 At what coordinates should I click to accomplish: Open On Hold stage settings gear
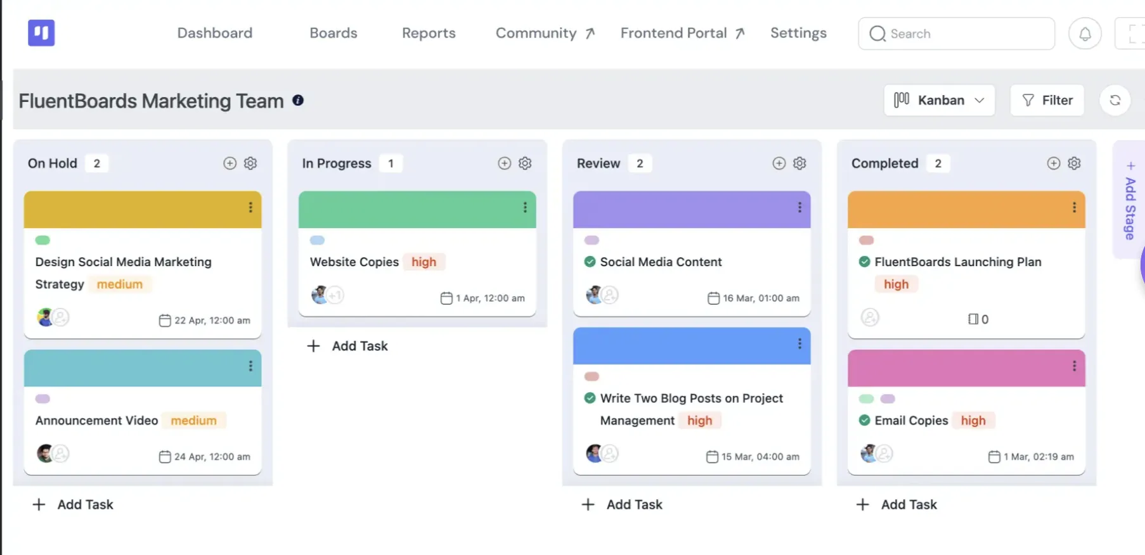point(250,163)
